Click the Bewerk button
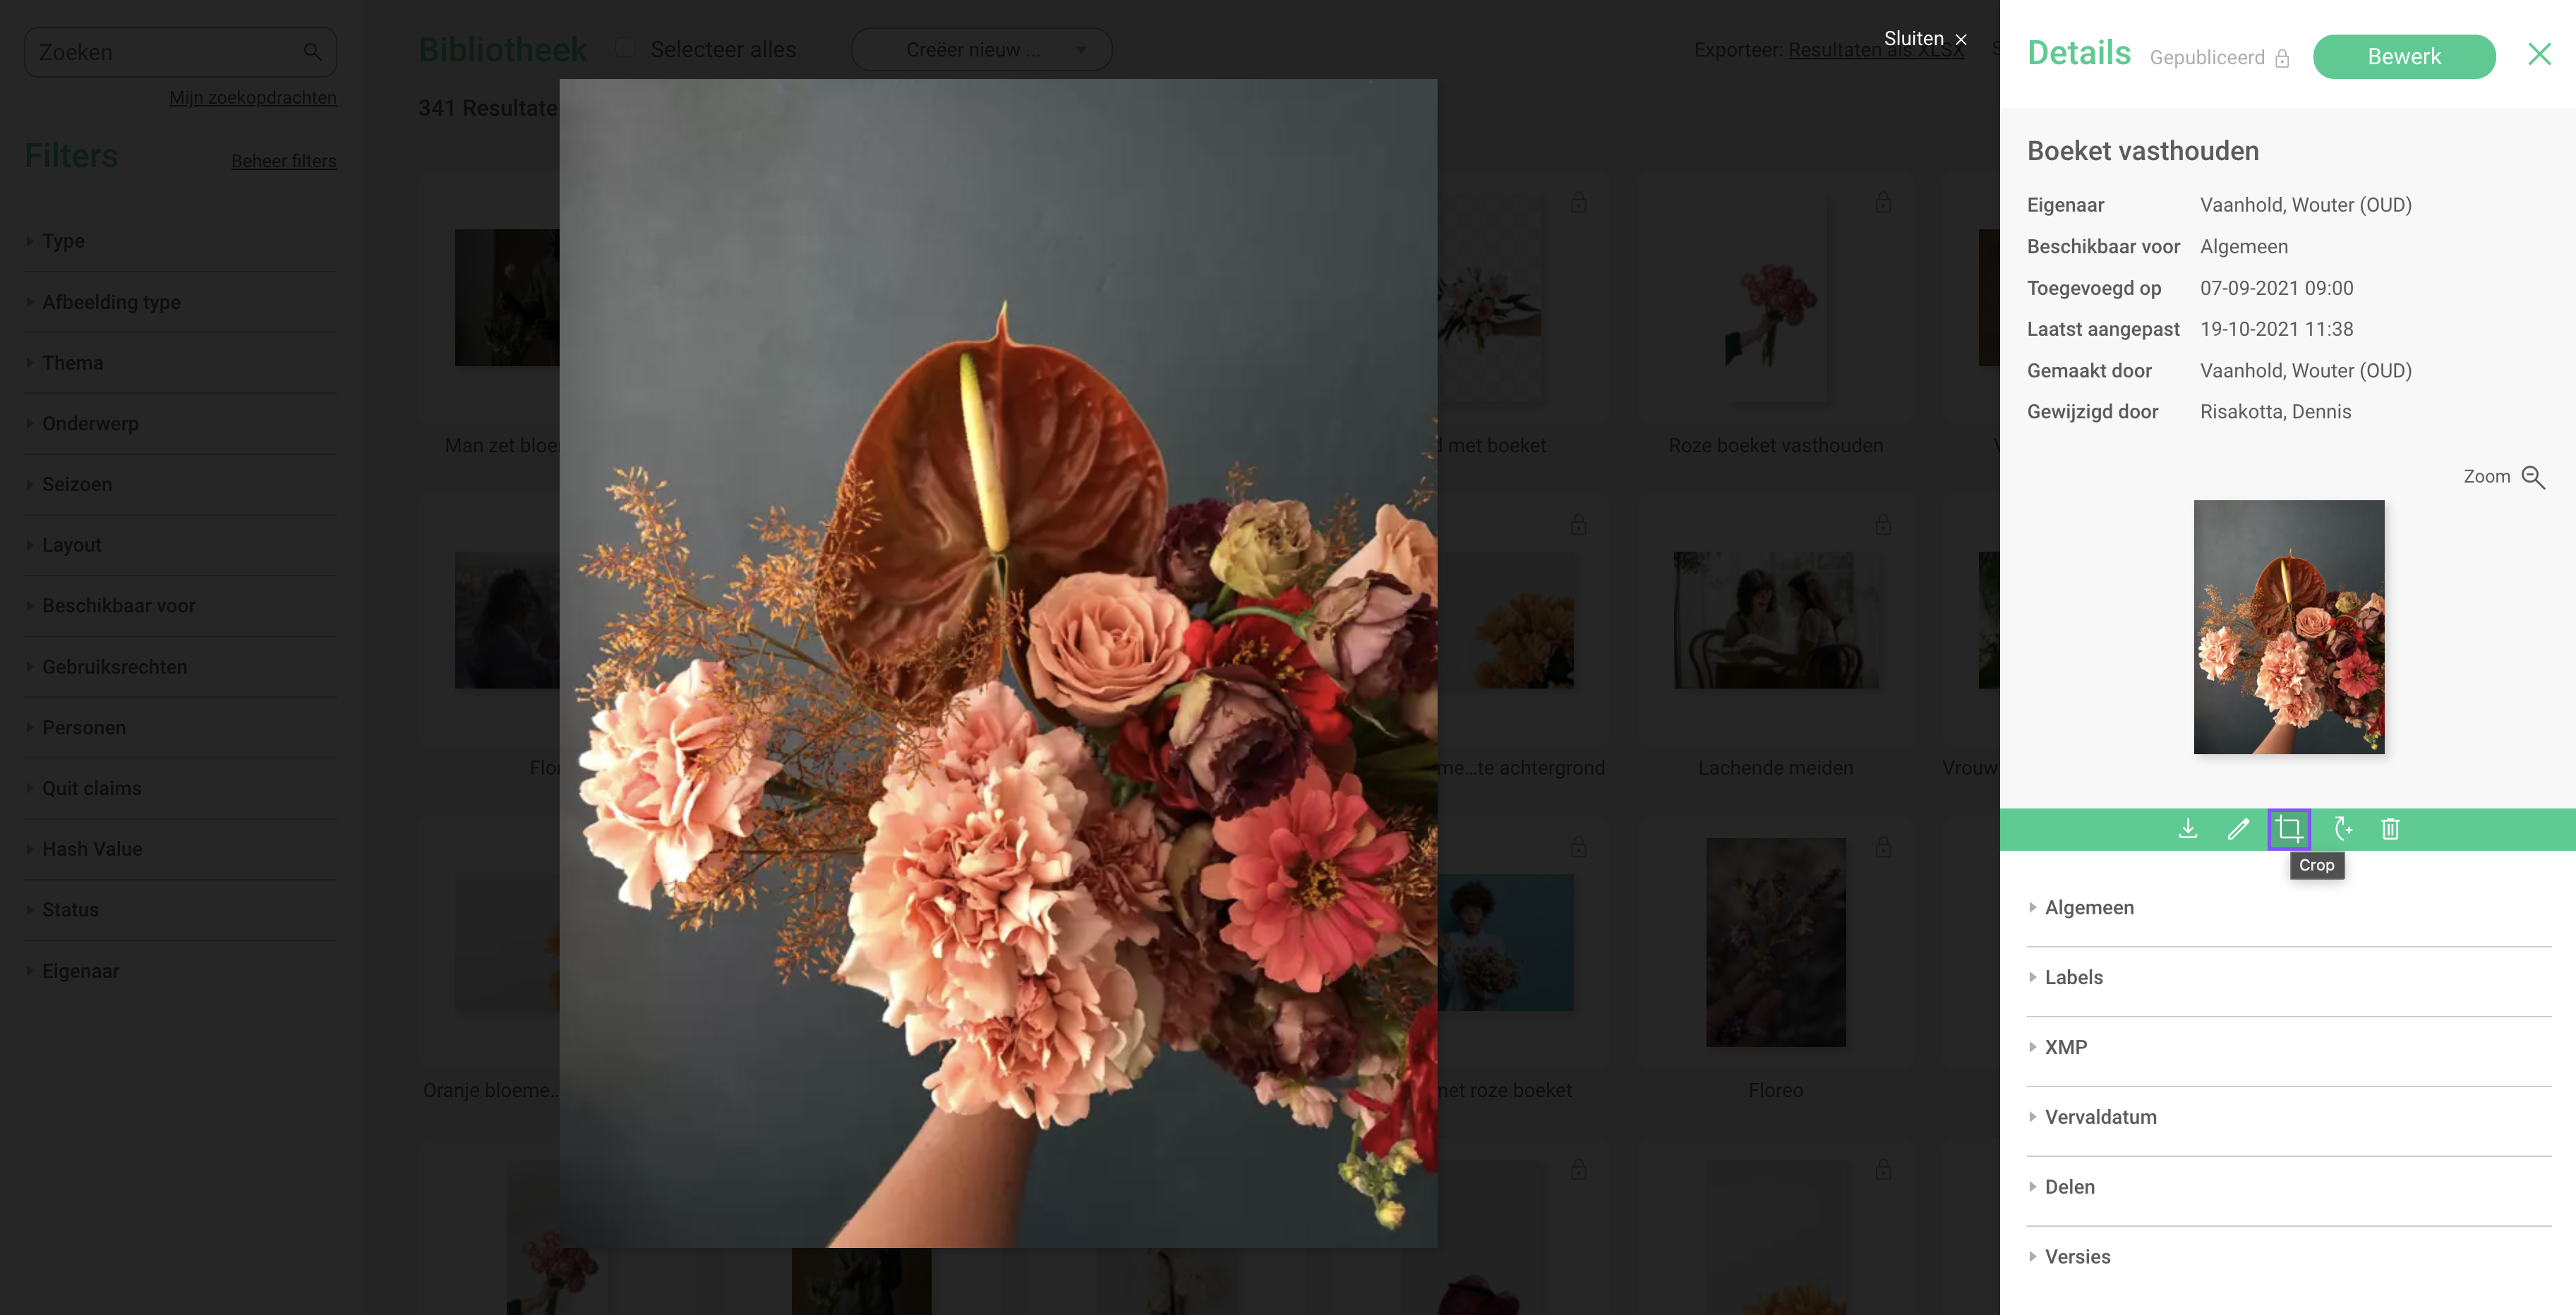The width and height of the screenshot is (2576, 1315). point(2404,57)
